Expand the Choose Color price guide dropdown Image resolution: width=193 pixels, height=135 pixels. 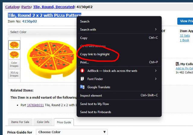[71, 132]
